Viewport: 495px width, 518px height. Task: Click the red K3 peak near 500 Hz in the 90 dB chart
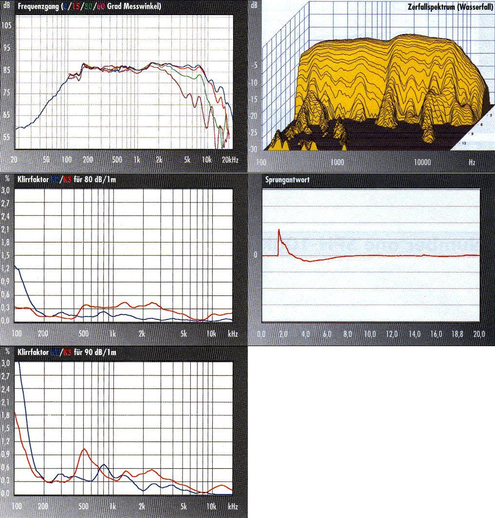[x=84, y=449]
